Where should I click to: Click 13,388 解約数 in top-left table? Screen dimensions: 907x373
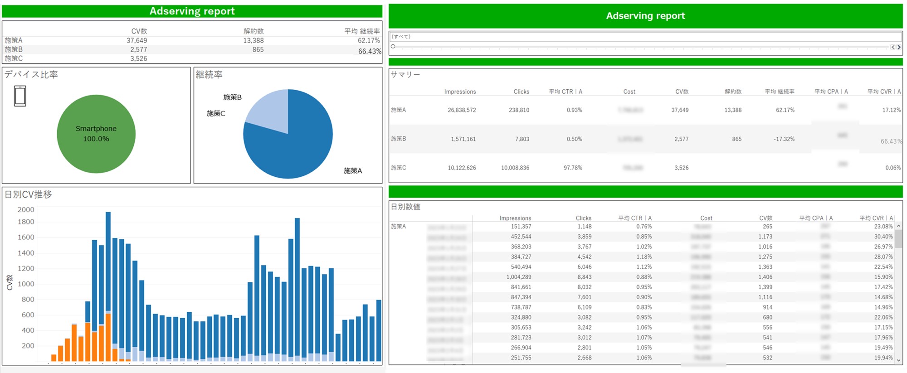(253, 40)
